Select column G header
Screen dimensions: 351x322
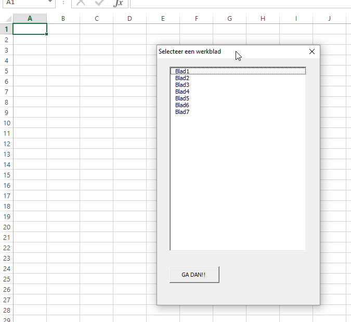coord(229,19)
